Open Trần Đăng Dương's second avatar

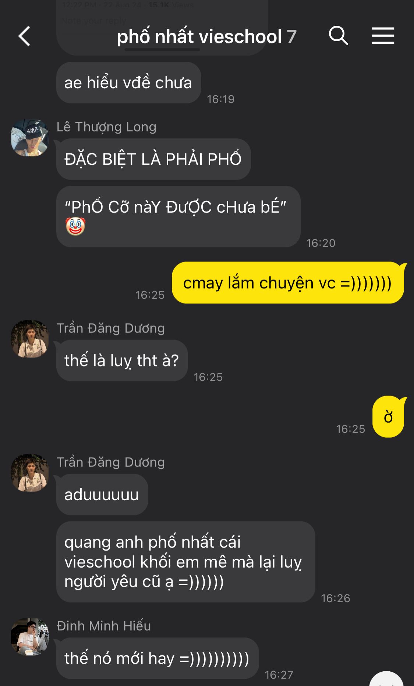click(x=30, y=473)
